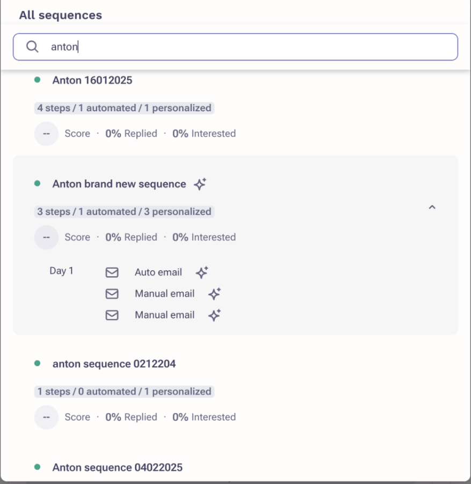Click the AI sparkle icon next to Auto email
The width and height of the screenshot is (471, 484).
[x=202, y=272]
